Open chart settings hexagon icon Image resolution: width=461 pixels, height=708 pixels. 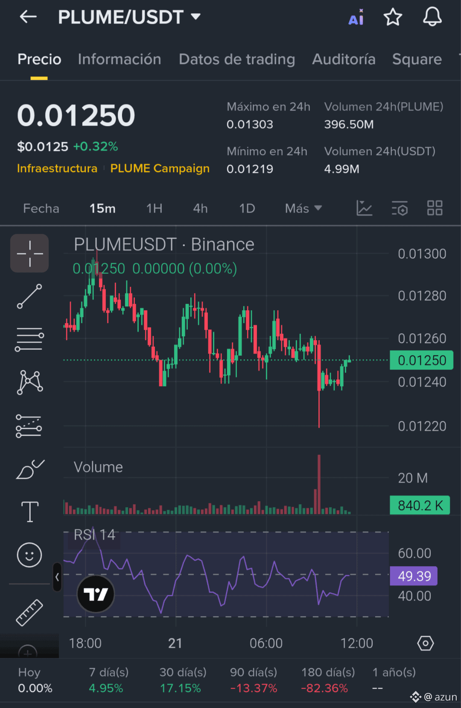point(426,643)
